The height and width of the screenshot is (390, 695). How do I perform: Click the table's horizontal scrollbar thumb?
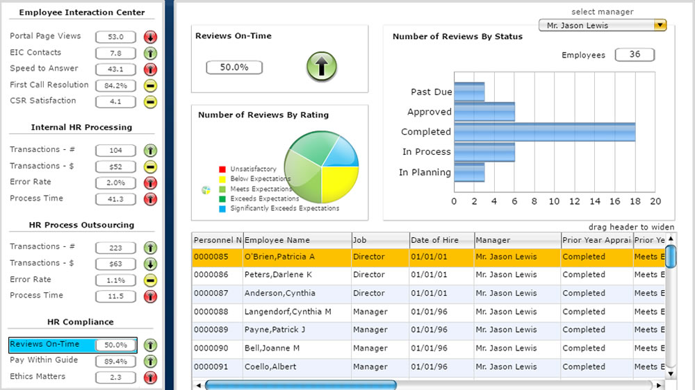pos(300,384)
